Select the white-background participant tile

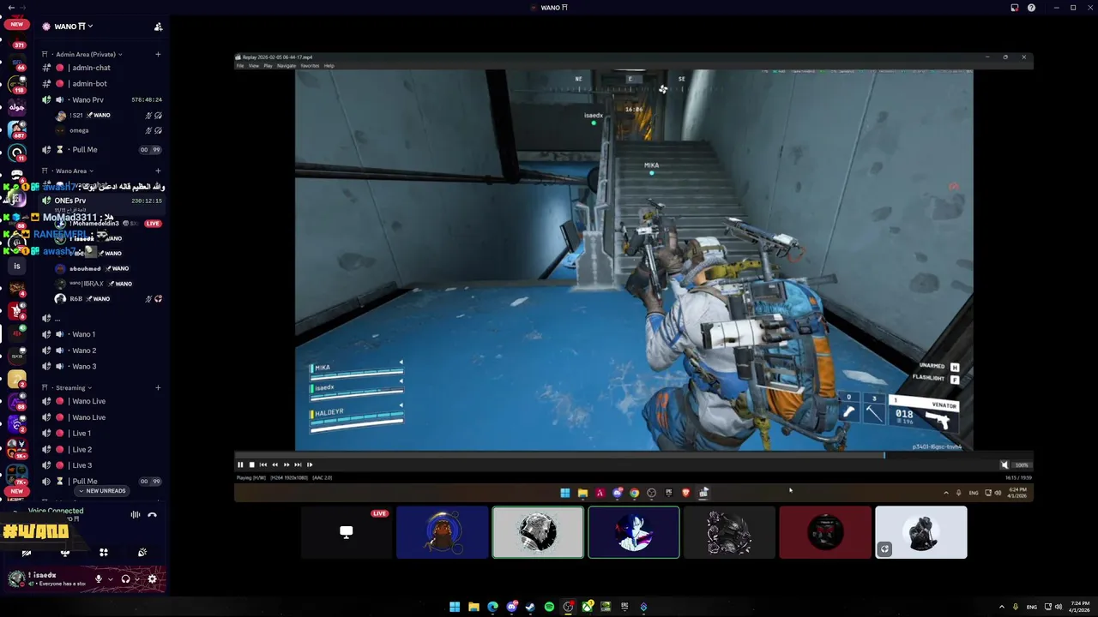(x=921, y=532)
